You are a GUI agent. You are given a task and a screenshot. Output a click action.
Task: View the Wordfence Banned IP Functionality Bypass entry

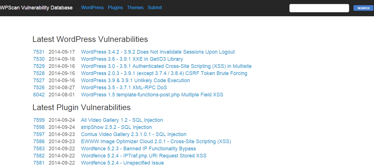point(138,148)
